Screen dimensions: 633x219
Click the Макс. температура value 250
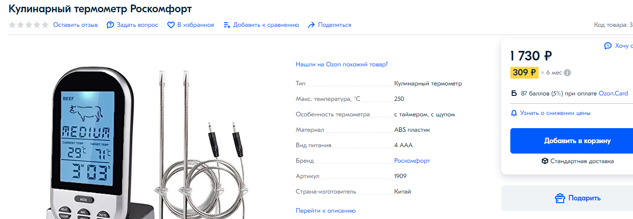point(399,99)
